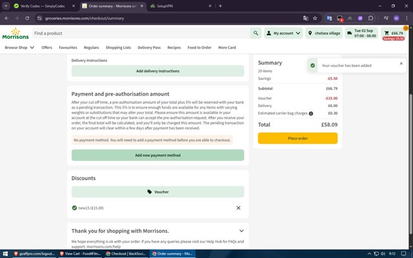Open Shopping Lists
This screenshot has width=413, height=258.
coord(118,48)
